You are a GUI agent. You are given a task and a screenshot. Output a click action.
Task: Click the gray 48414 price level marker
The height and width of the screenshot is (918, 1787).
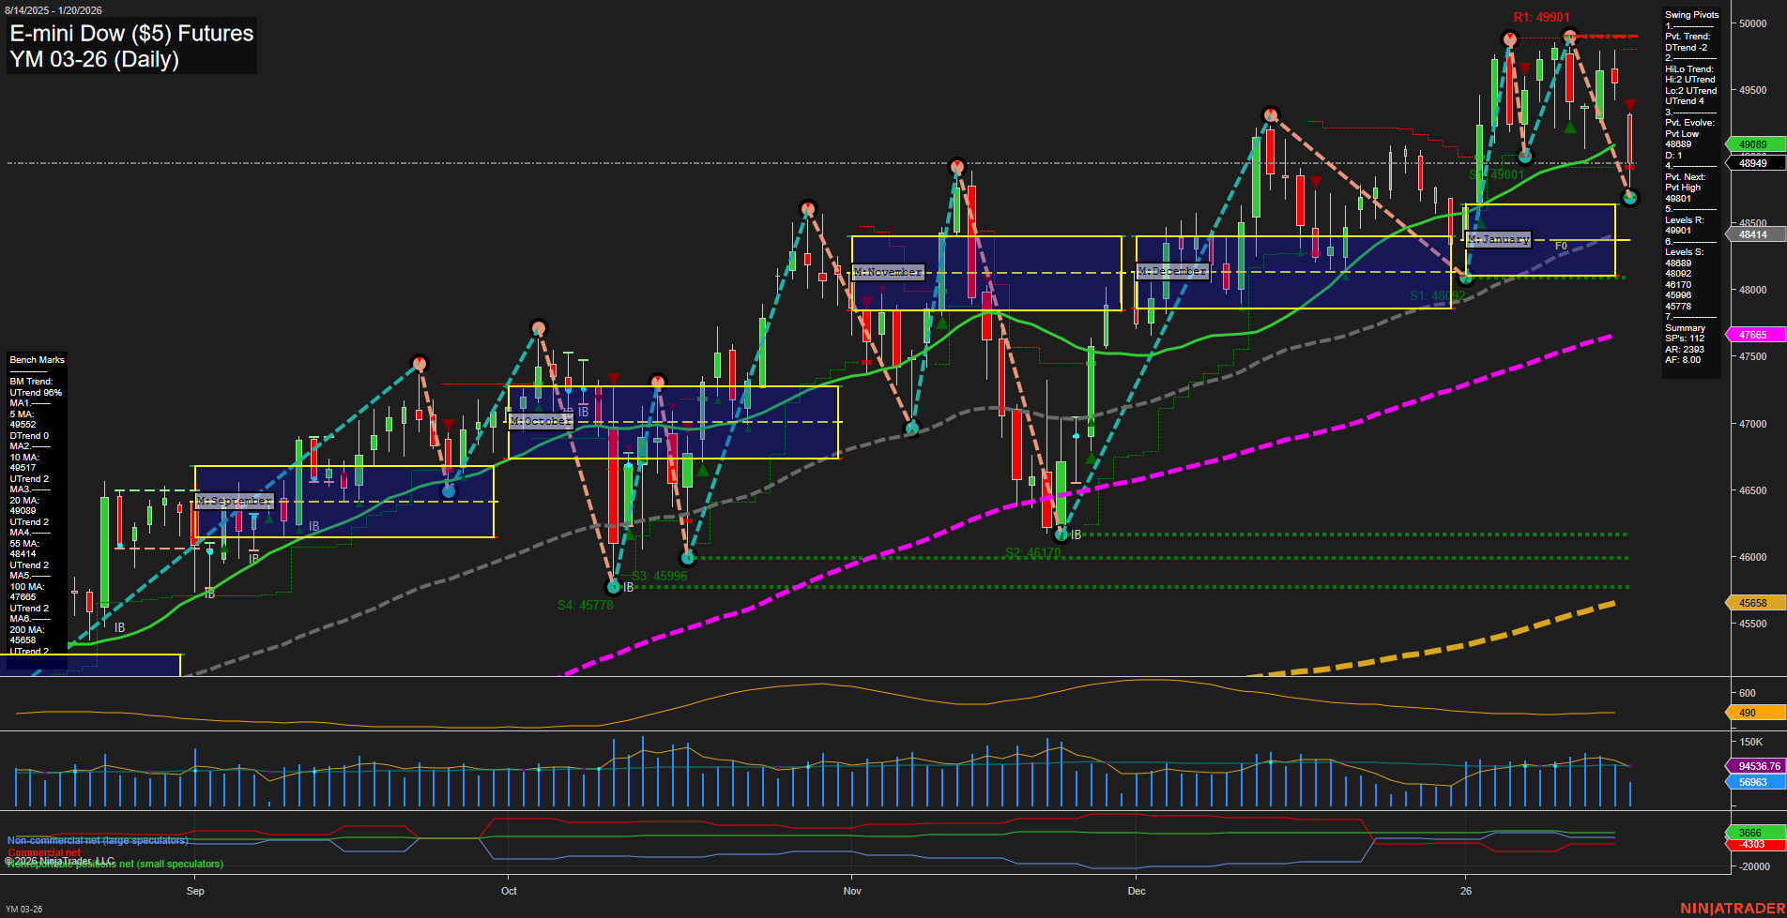(1751, 232)
